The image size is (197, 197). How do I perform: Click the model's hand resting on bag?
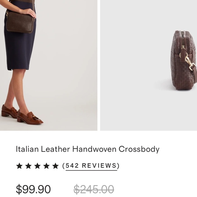pyautogui.click(x=29, y=13)
